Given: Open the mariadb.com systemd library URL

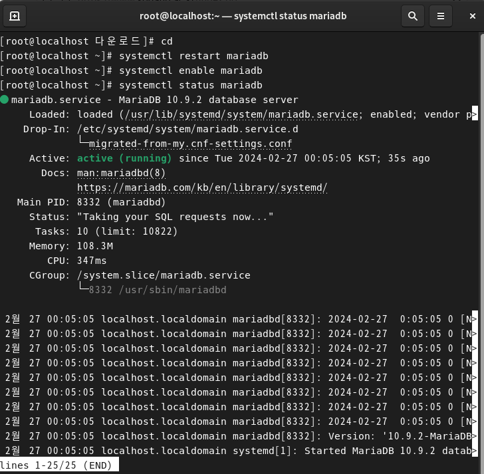Looking at the screenshot, I should (202, 187).
